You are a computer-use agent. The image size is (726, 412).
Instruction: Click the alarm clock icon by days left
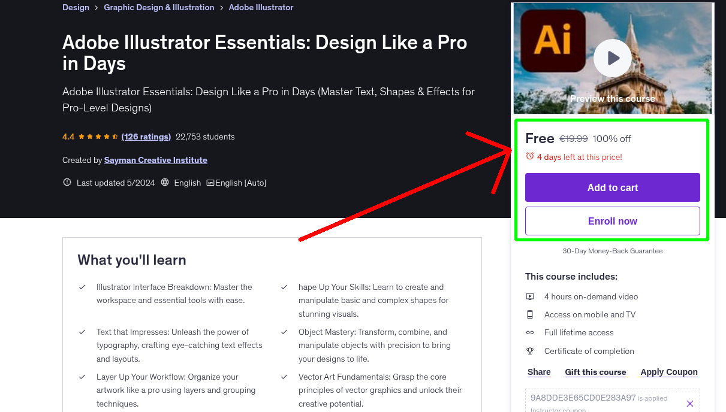[x=529, y=156]
